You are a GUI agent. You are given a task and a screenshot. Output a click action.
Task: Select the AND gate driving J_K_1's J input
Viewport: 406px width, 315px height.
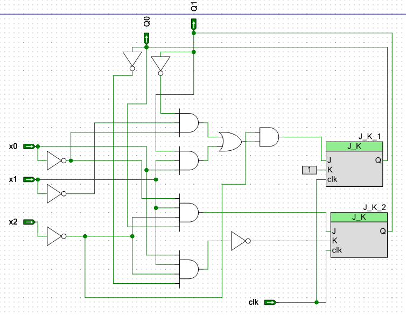click(x=269, y=137)
